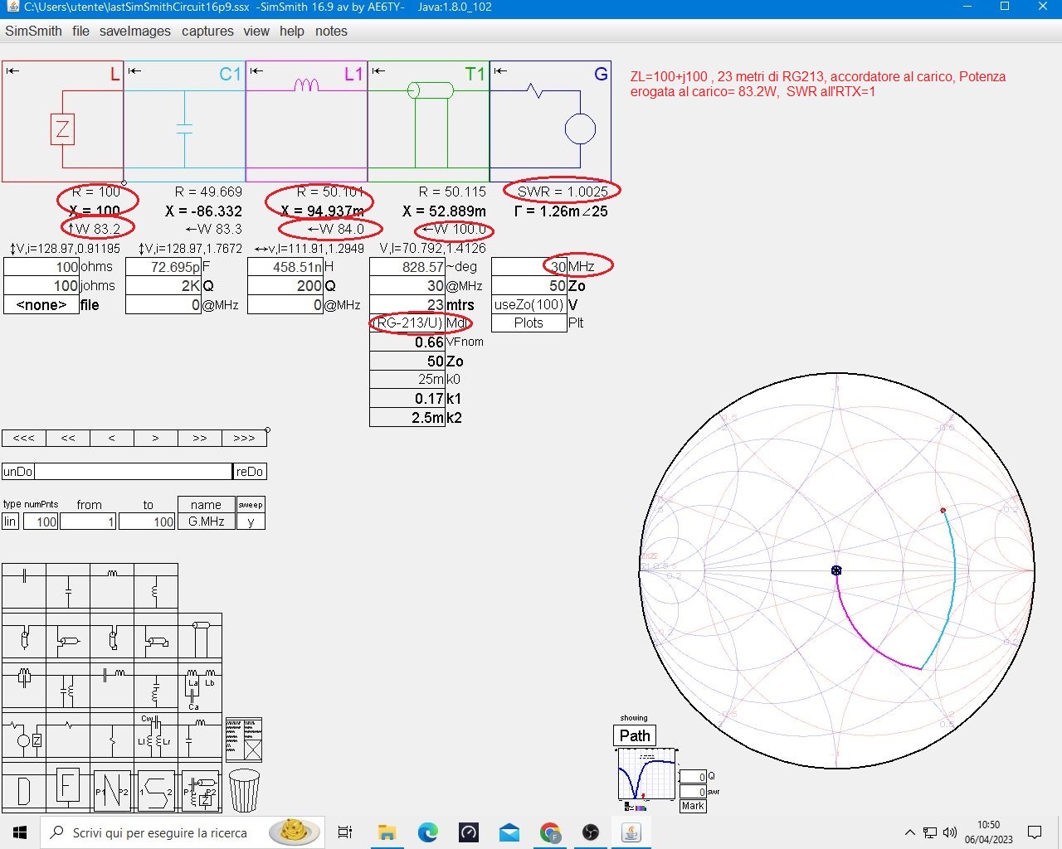Click the 30 MHz generator frequency field
This screenshot has height=849, width=1062.
529,267
